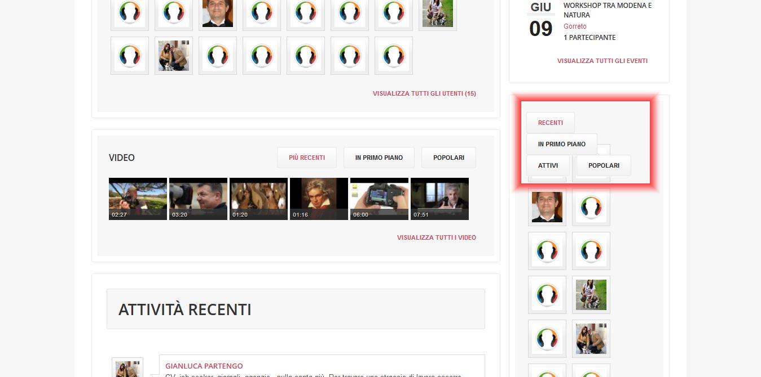Image resolution: width=761 pixels, height=377 pixels.
Task: Open default avatar beside standing woman in sidebar
Action: click(x=547, y=295)
